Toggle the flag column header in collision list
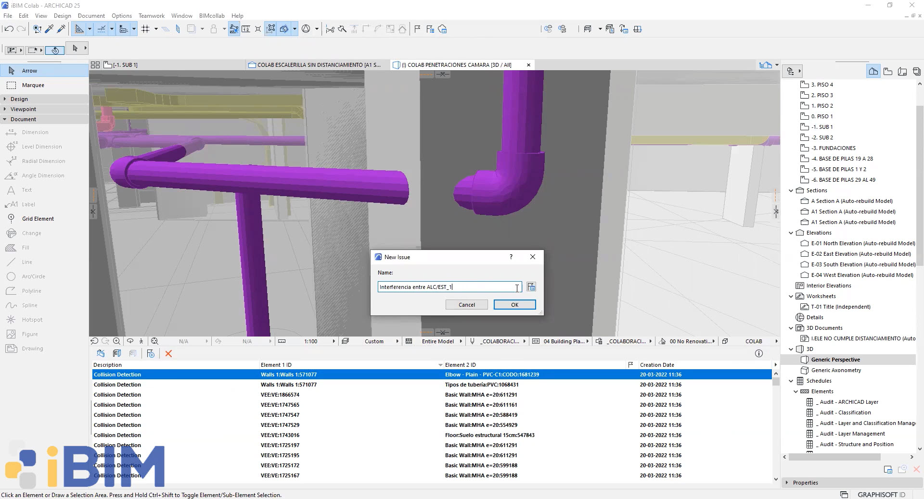Viewport: 924px width, 499px height. (630, 365)
